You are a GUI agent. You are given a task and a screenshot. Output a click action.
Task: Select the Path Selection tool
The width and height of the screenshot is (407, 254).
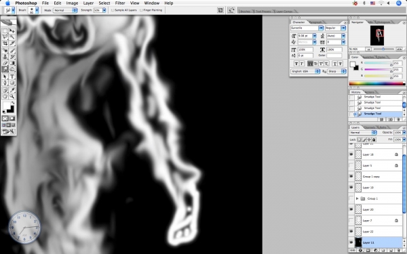coord(5,77)
